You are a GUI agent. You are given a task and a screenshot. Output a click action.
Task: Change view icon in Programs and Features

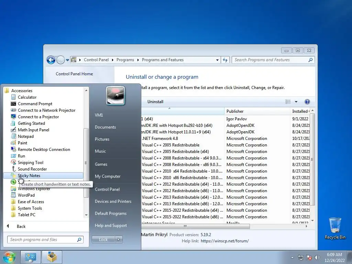click(288, 102)
